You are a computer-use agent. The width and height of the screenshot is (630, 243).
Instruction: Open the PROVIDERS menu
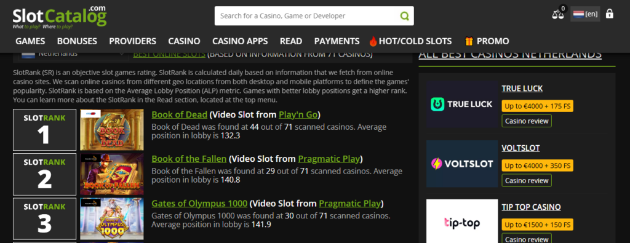133,41
